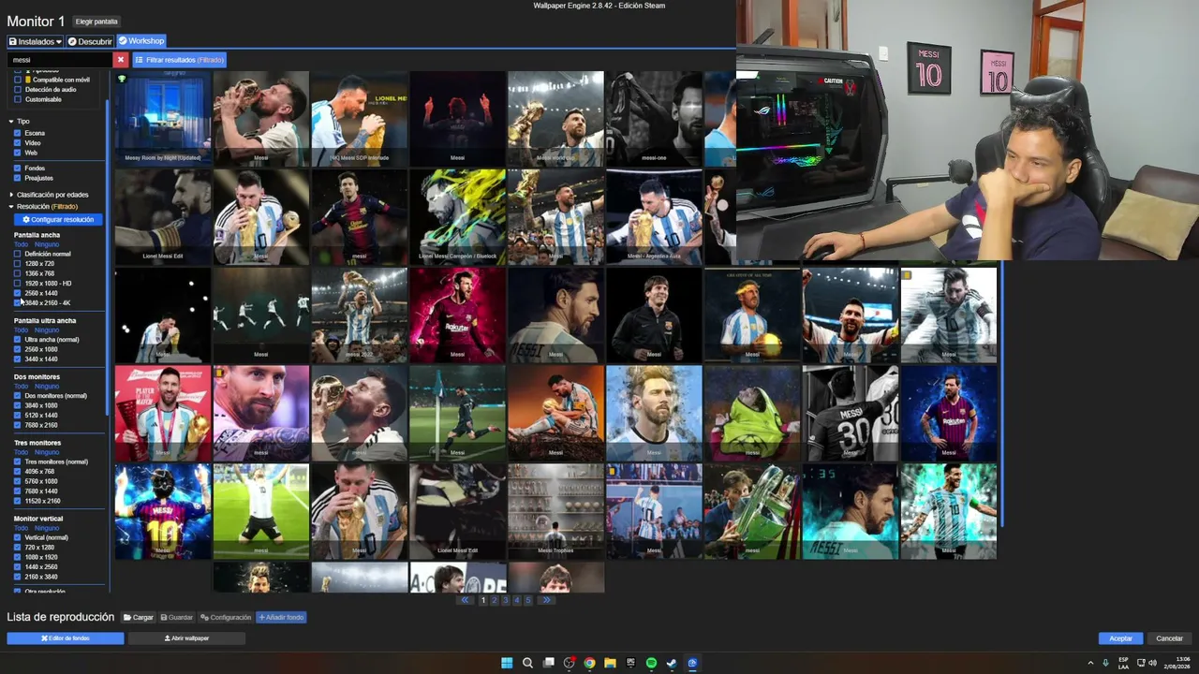
Task: Uncheck the 2560 x 1440 checkbox
Action: click(x=17, y=293)
